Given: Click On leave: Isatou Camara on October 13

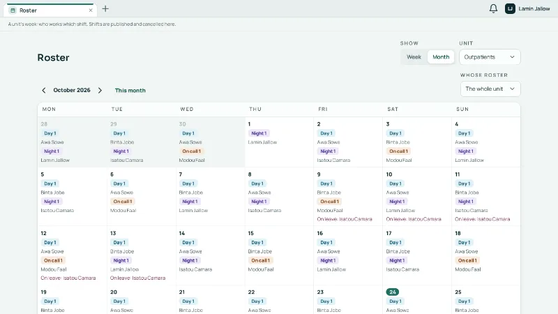Looking at the screenshot, I should click(137, 278).
